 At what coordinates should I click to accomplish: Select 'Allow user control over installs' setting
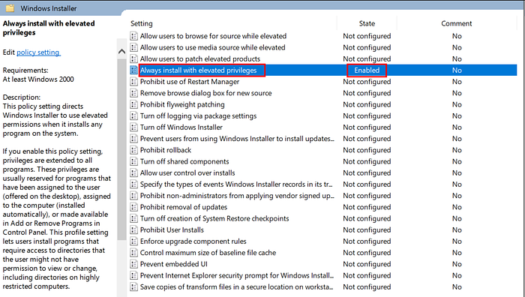(x=187, y=172)
